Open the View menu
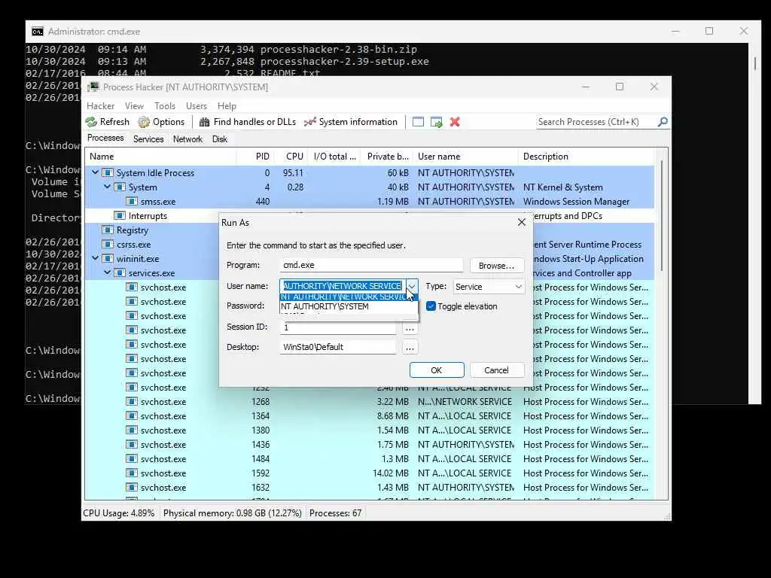 tap(134, 106)
